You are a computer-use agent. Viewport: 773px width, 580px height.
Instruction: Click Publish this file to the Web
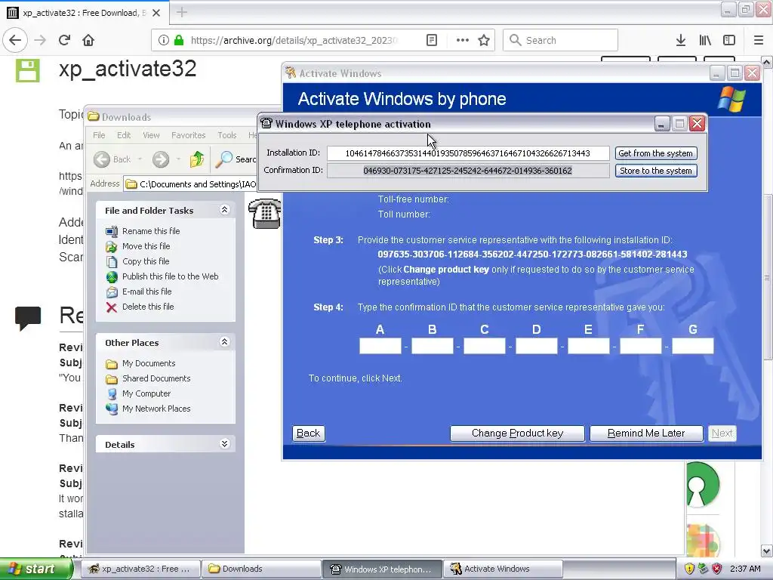click(170, 276)
